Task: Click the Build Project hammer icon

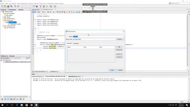Action: (x=41, y=6)
